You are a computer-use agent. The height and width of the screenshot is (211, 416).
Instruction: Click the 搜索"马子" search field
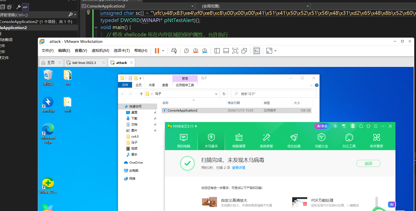point(273,94)
